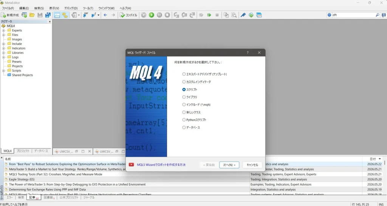Click the blue Back arrow in toolbar
Image resolution: width=387 pixels, height=206 pixels.
[105, 15]
